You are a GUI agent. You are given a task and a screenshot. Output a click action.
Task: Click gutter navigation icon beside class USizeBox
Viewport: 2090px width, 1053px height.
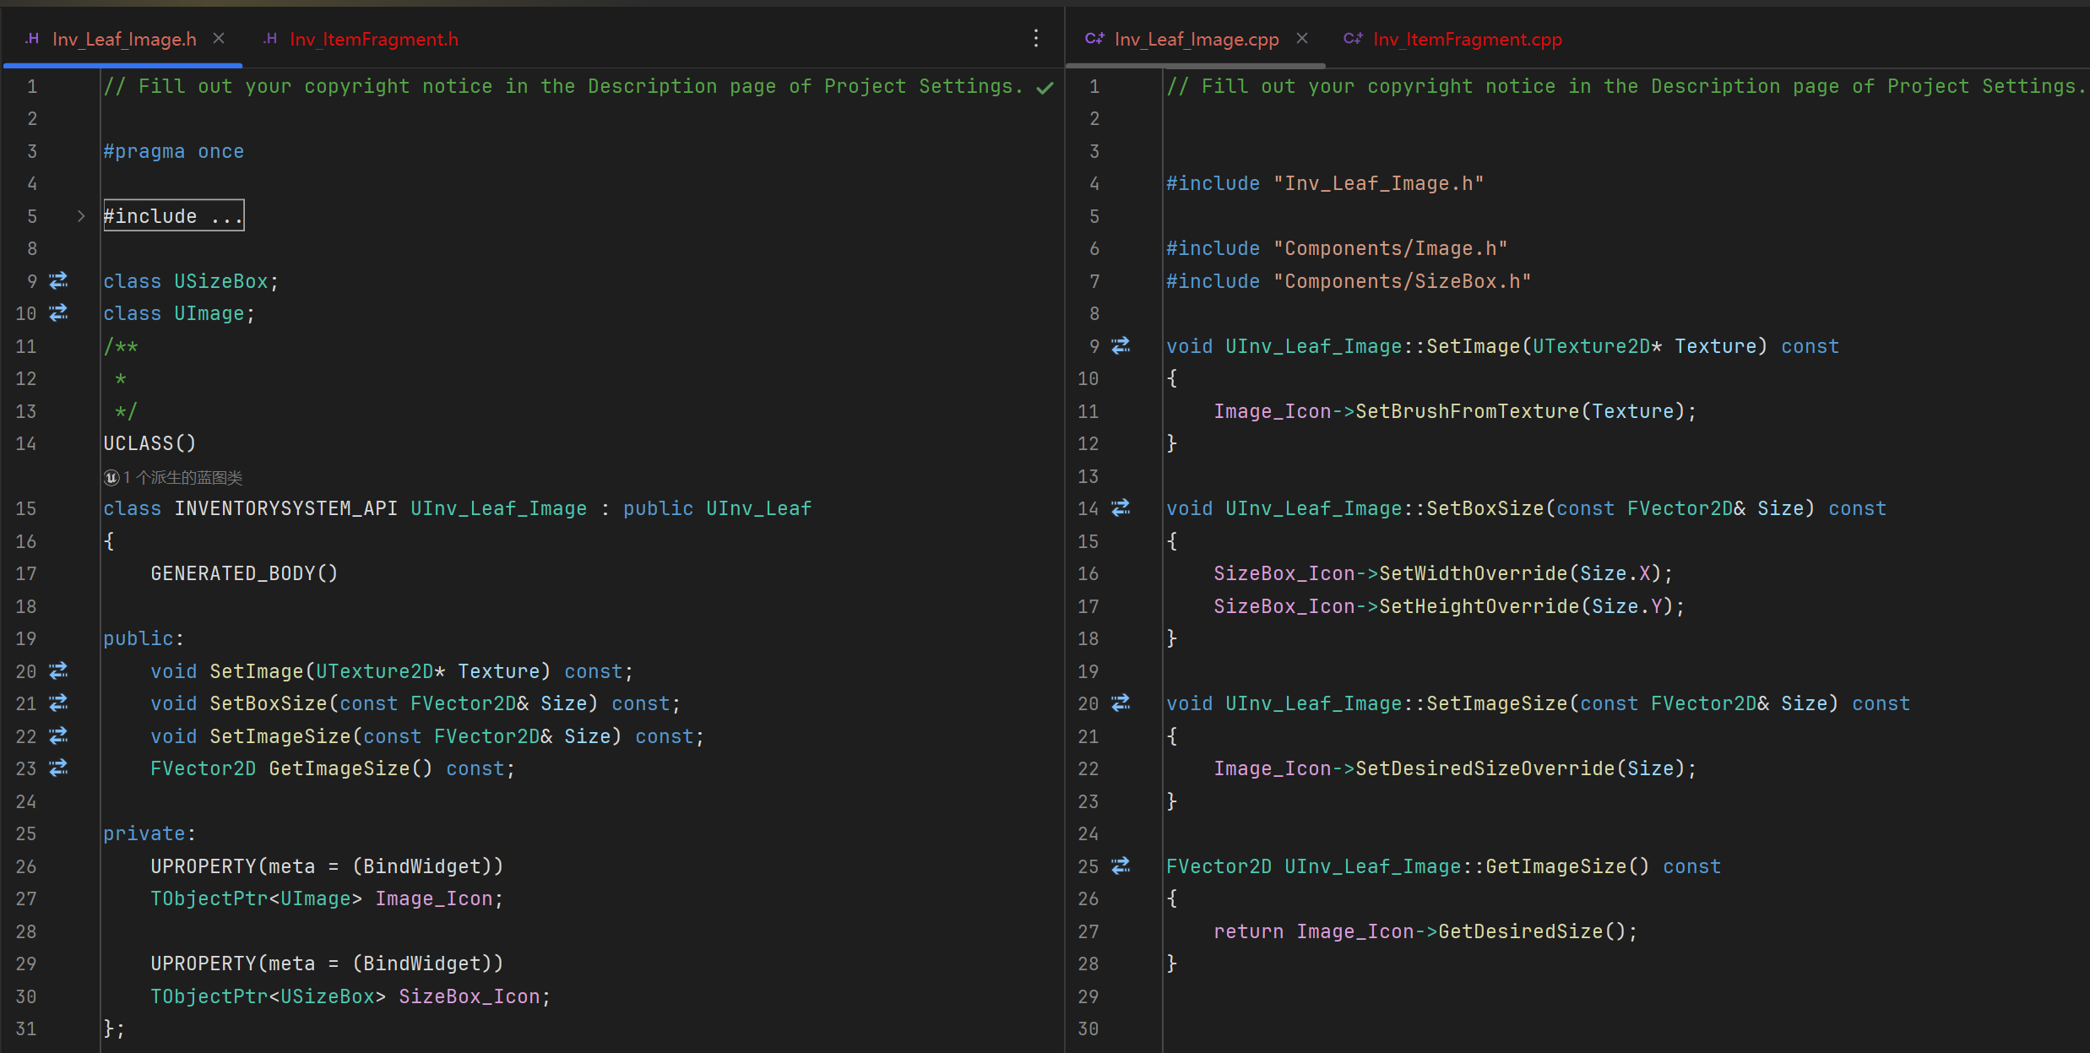point(58,280)
